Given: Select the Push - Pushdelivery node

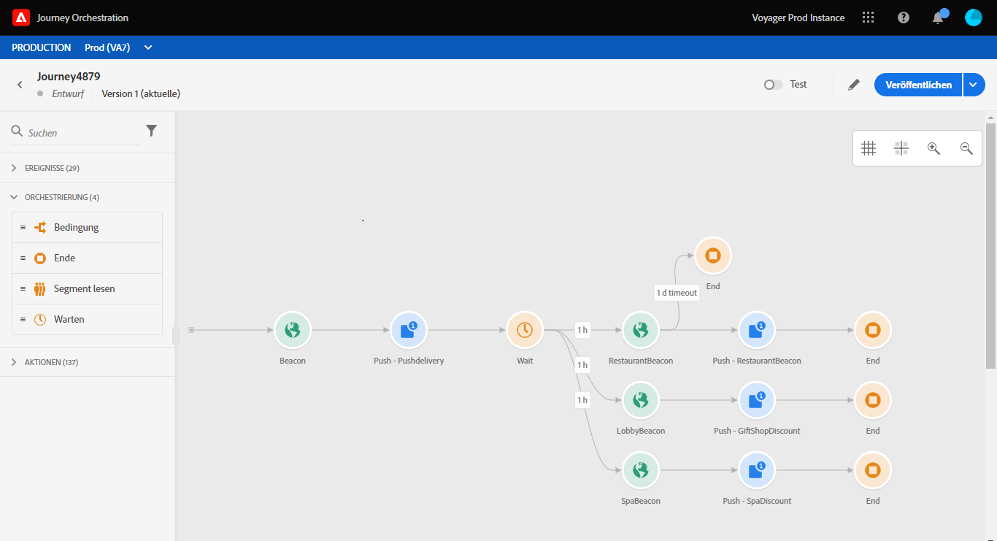Looking at the screenshot, I should click(x=409, y=330).
